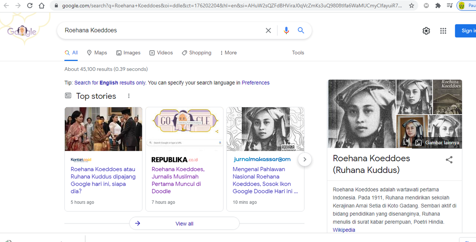Click the Roehana Koeddoes (Ruhana Kuddus) panel title
476x242 pixels.
[x=372, y=164]
